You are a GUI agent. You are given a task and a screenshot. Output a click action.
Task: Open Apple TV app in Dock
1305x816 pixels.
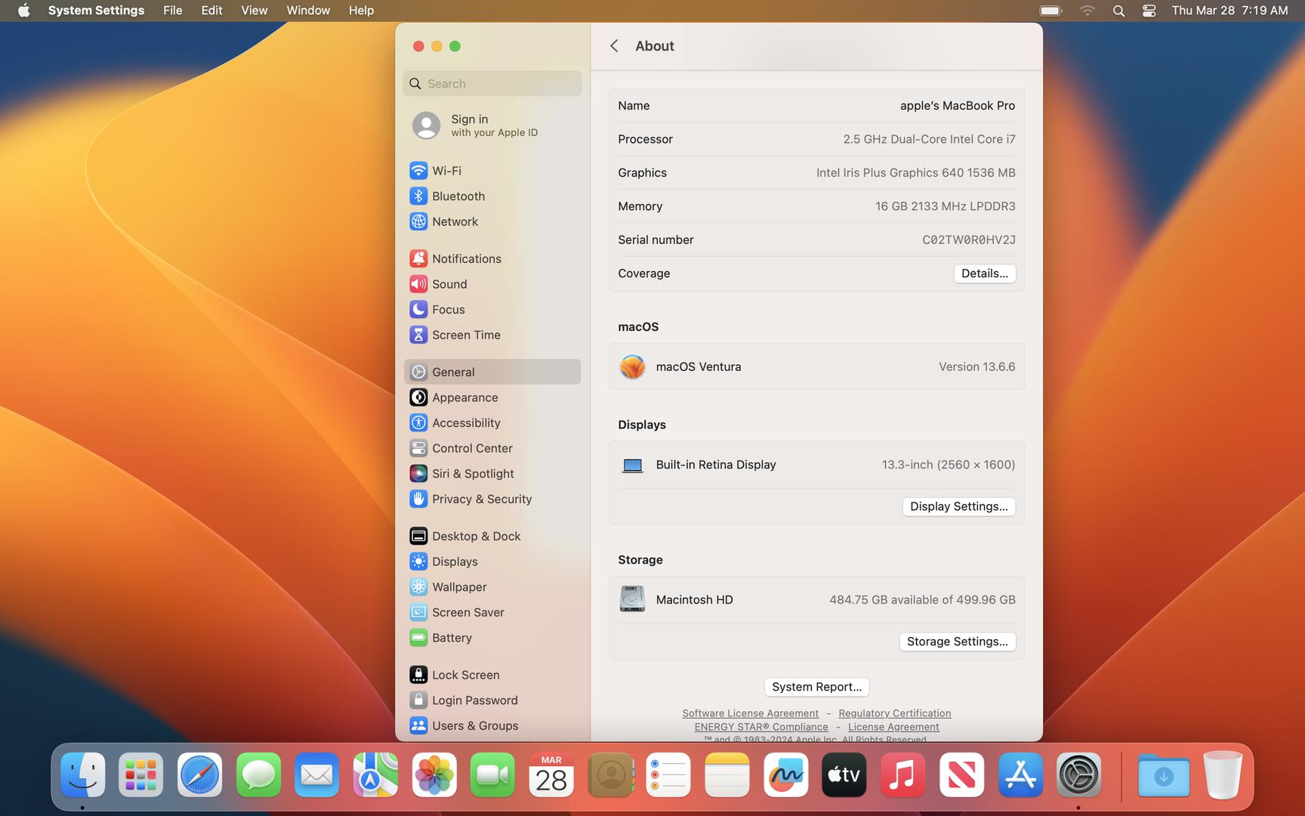pyautogui.click(x=844, y=775)
